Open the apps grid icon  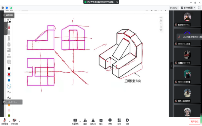[119, 122]
